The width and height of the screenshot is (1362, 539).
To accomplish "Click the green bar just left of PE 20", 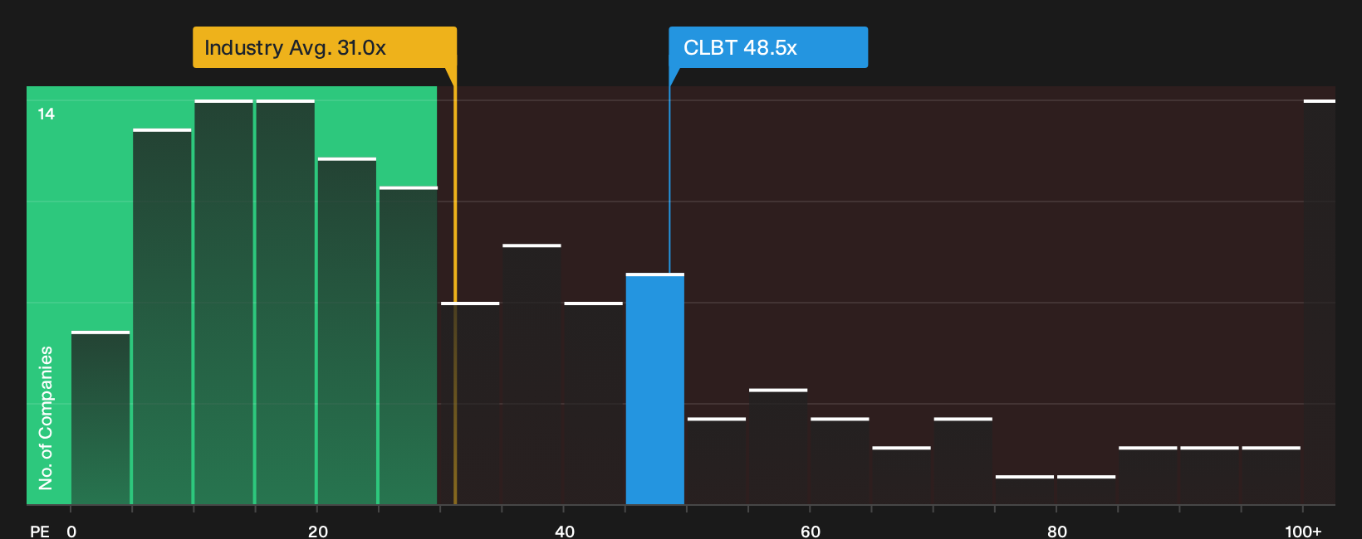I will coord(286,302).
